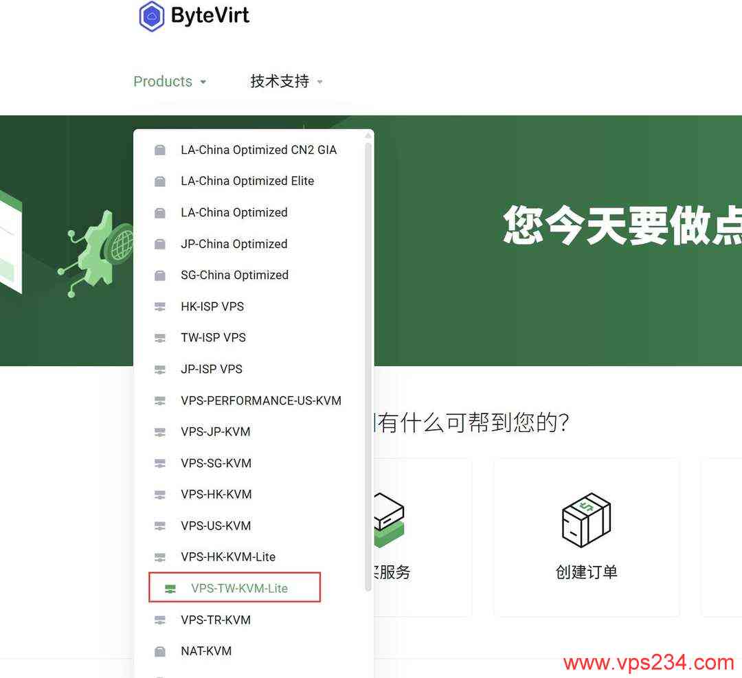The image size is (742, 678).
Task: Click server icon beside TW-ISP VPS
Action: (160, 338)
